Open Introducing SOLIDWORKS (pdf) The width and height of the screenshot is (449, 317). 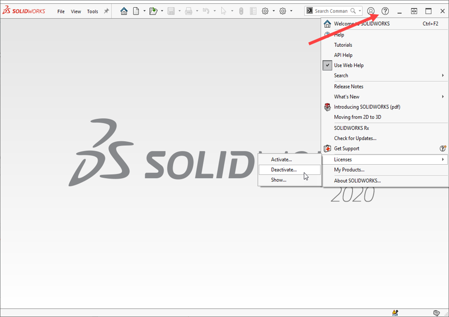point(385,107)
